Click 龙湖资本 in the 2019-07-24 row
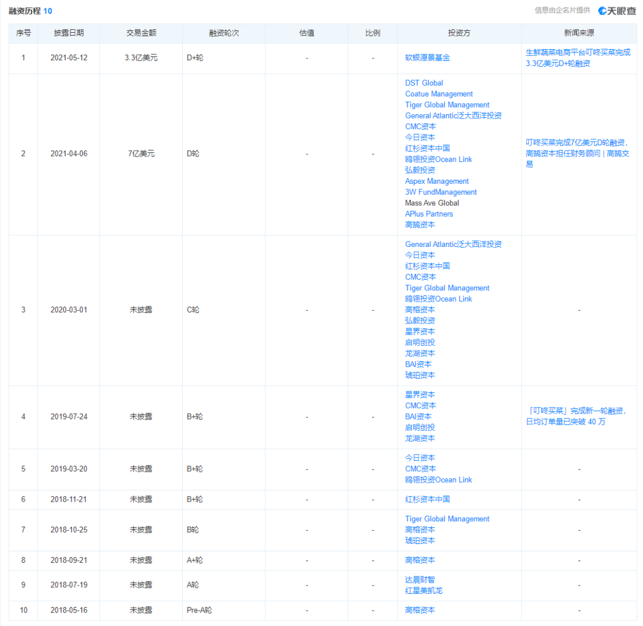 420,438
